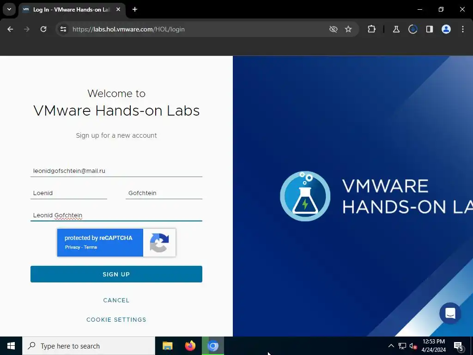The image size is (473, 355).
Task: Open the chat support bubble
Action: [x=450, y=313]
